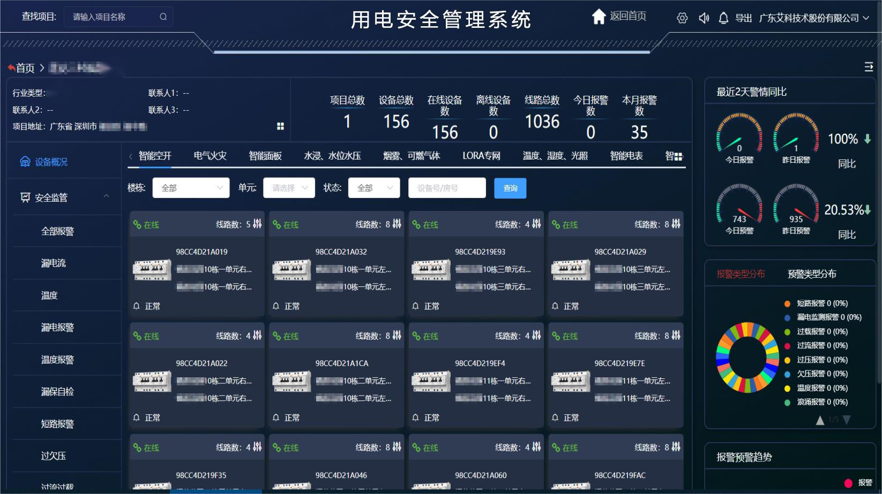This screenshot has height=494, width=882.
Task: Click the grid icon beside the project address
Action: [280, 126]
